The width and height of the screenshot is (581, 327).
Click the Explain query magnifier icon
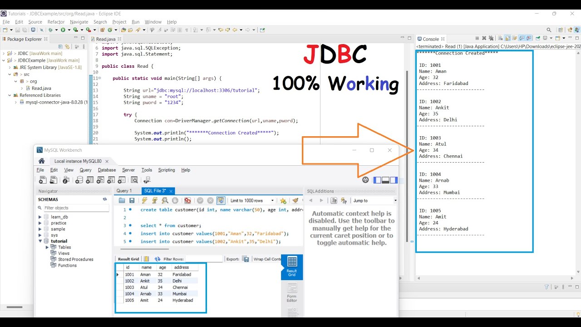(165, 200)
